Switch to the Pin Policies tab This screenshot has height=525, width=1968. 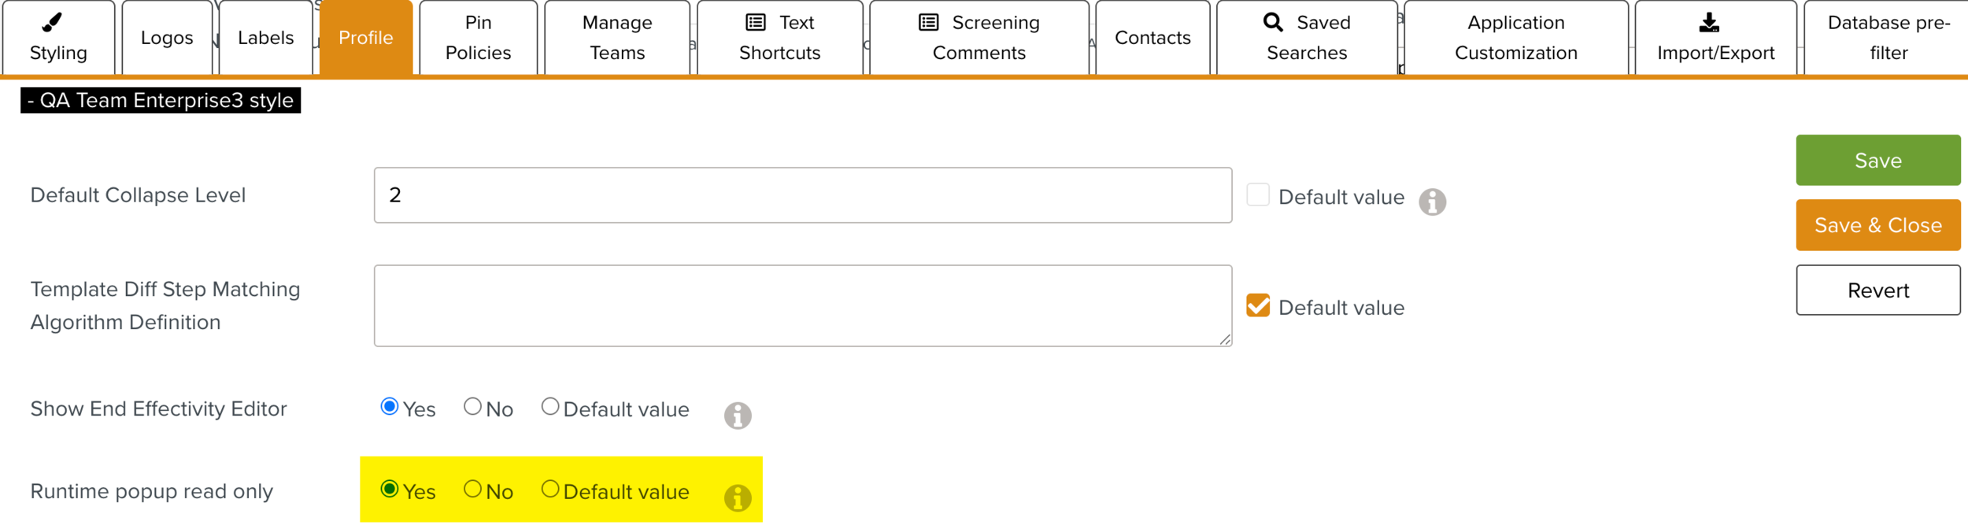[x=478, y=38]
